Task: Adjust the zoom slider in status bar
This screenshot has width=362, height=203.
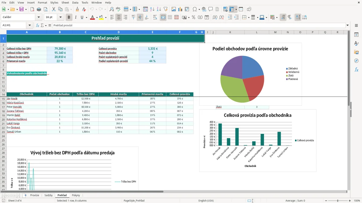Action: click(338, 201)
